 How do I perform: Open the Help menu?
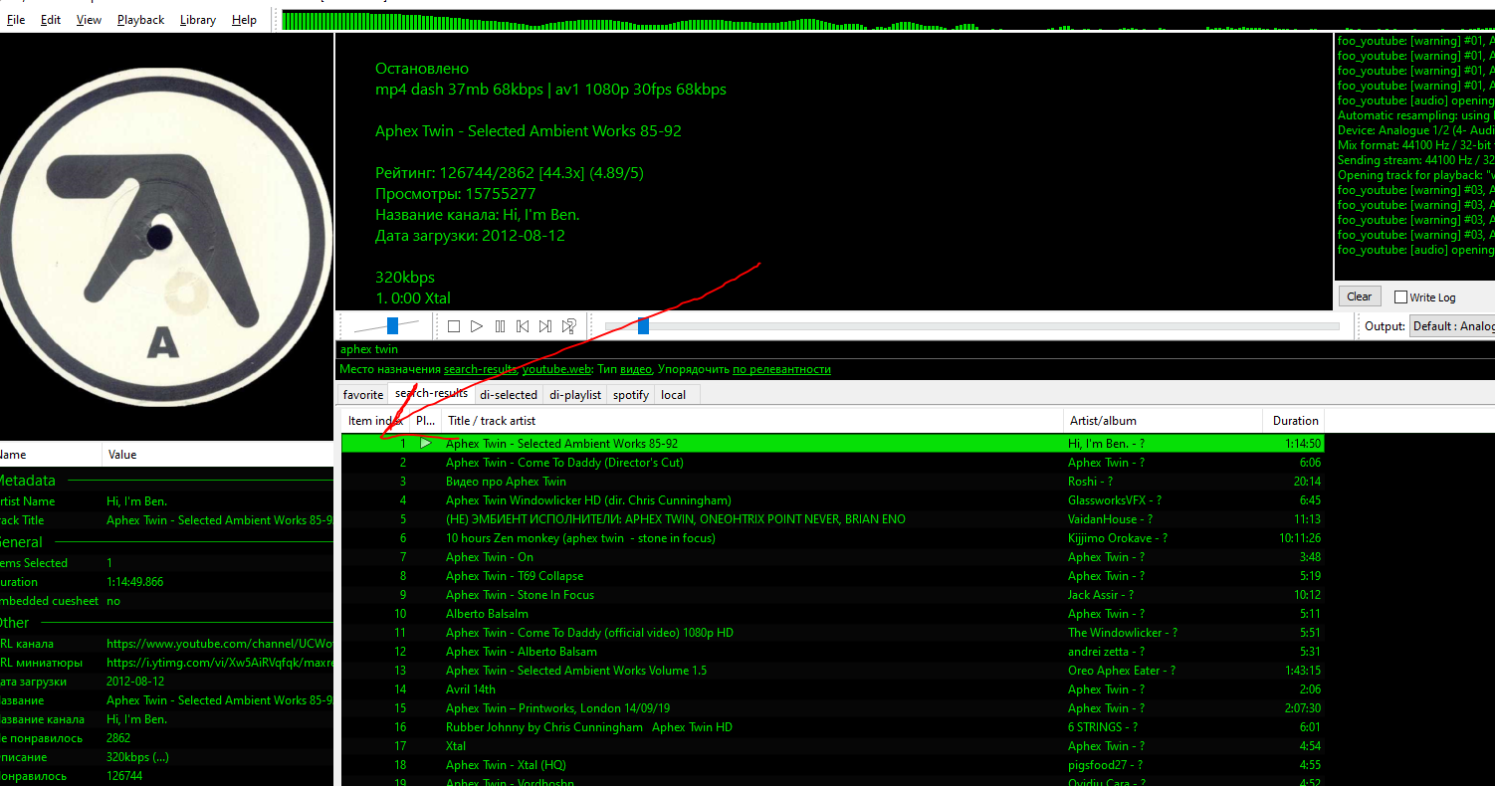[x=244, y=20]
